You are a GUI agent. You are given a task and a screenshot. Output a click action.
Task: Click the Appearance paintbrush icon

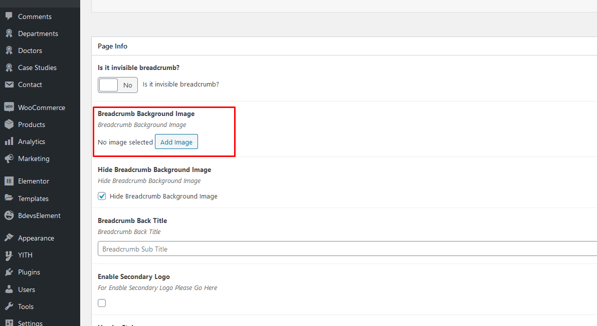(9, 238)
